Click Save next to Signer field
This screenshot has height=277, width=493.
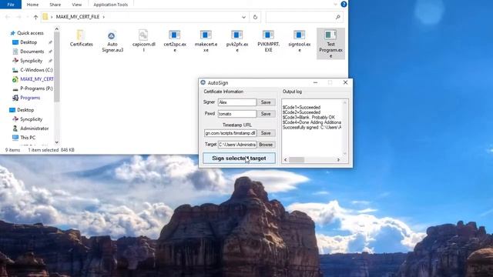pos(266,102)
